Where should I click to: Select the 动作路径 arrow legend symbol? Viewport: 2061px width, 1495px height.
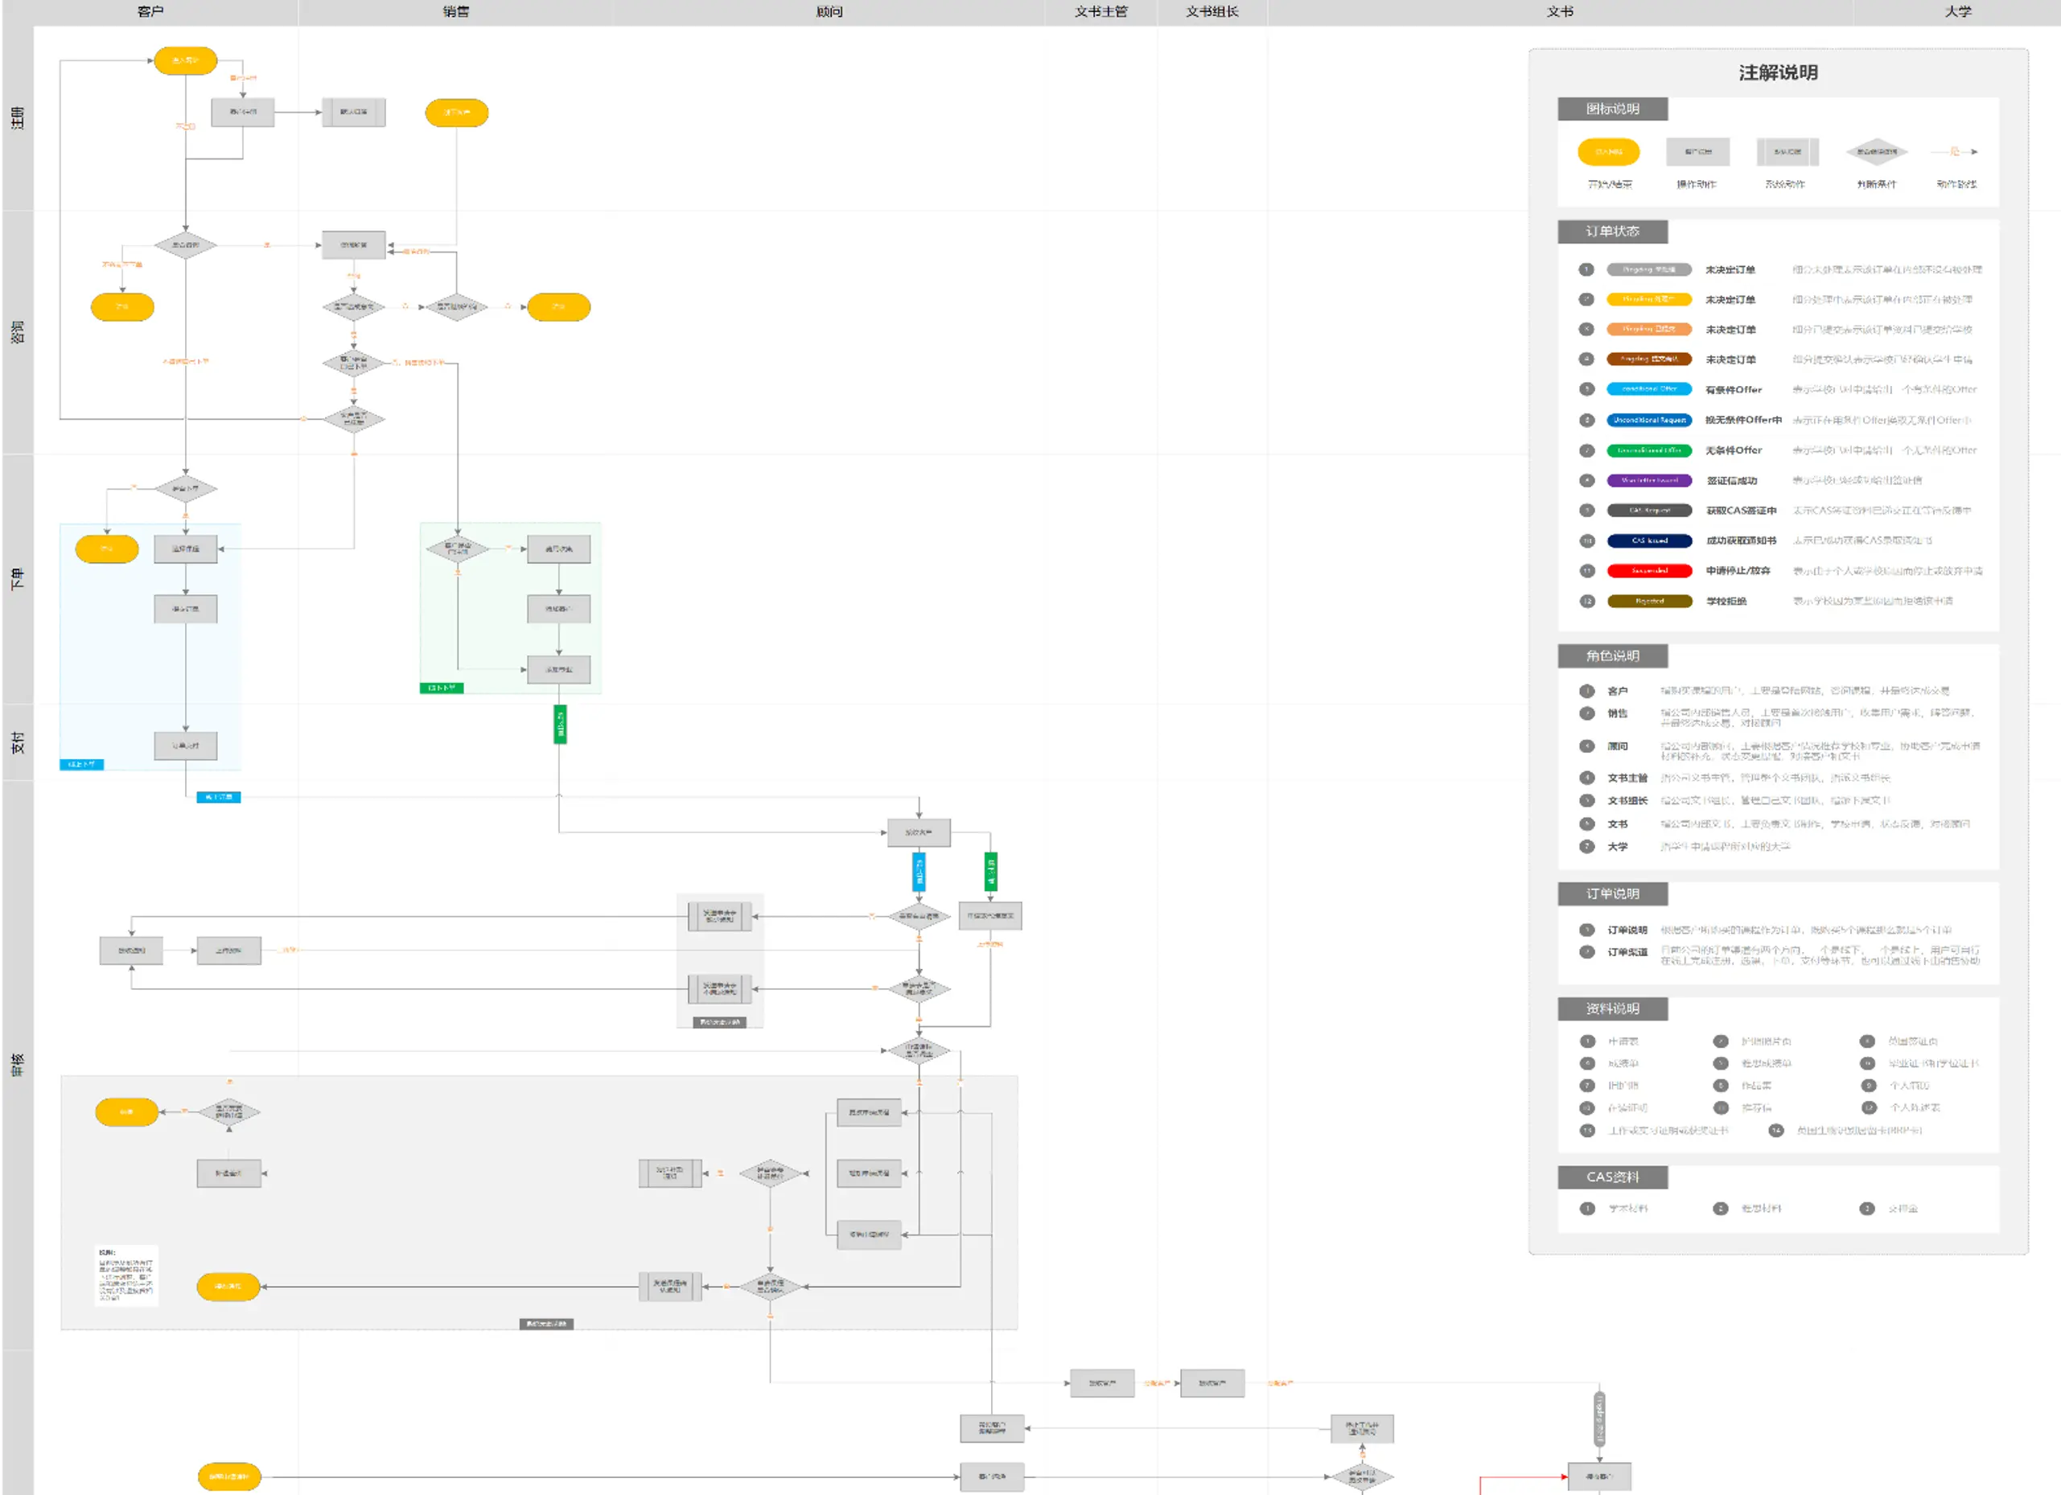coord(1955,152)
